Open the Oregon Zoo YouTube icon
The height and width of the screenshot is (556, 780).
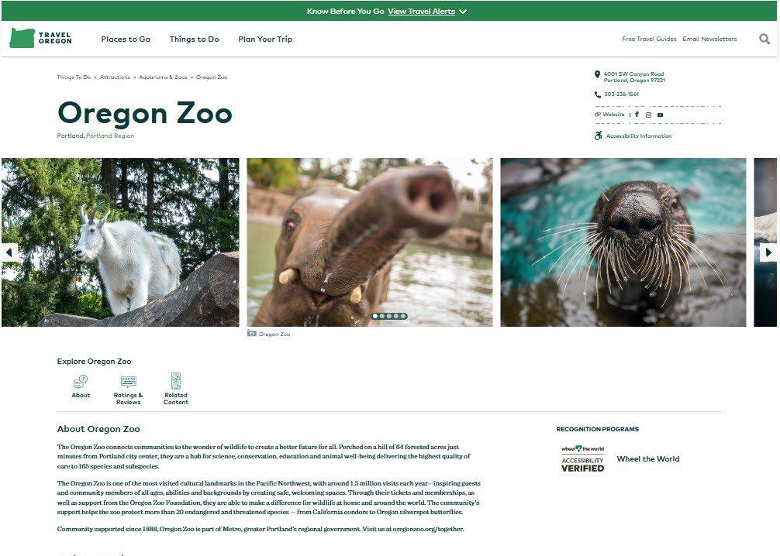coord(660,115)
